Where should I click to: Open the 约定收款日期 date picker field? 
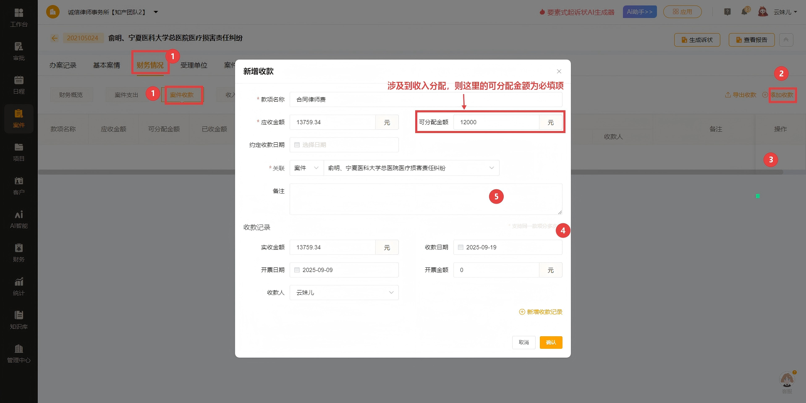344,145
